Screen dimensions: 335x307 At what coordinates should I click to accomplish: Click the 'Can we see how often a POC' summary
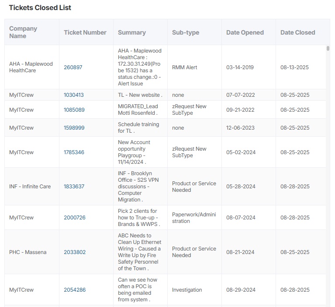pyautogui.click(x=138, y=289)
